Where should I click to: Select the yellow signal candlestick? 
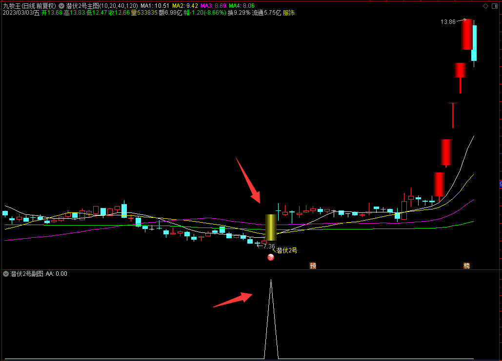tap(271, 228)
